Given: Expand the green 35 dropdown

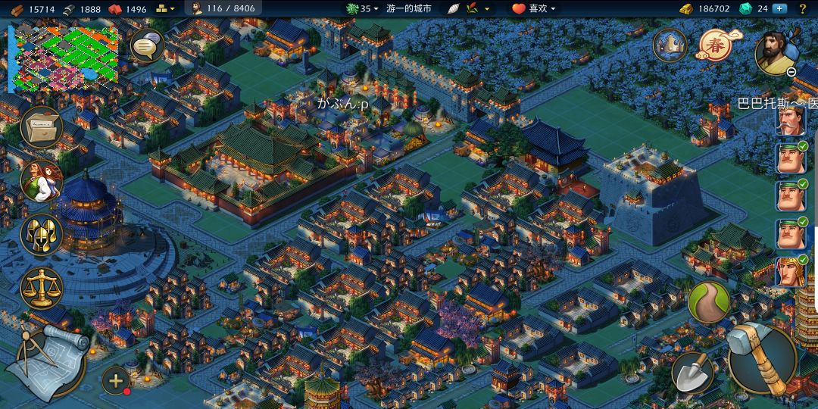Looking at the screenshot, I should click(x=362, y=9).
